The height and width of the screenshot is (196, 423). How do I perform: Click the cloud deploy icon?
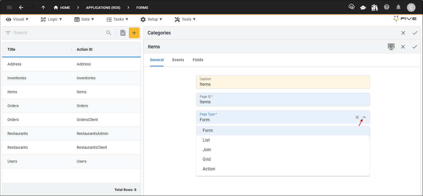point(352,7)
